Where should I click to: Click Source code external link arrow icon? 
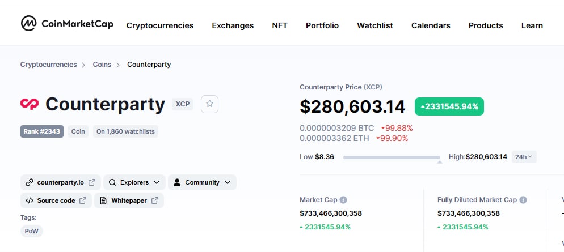(83, 200)
